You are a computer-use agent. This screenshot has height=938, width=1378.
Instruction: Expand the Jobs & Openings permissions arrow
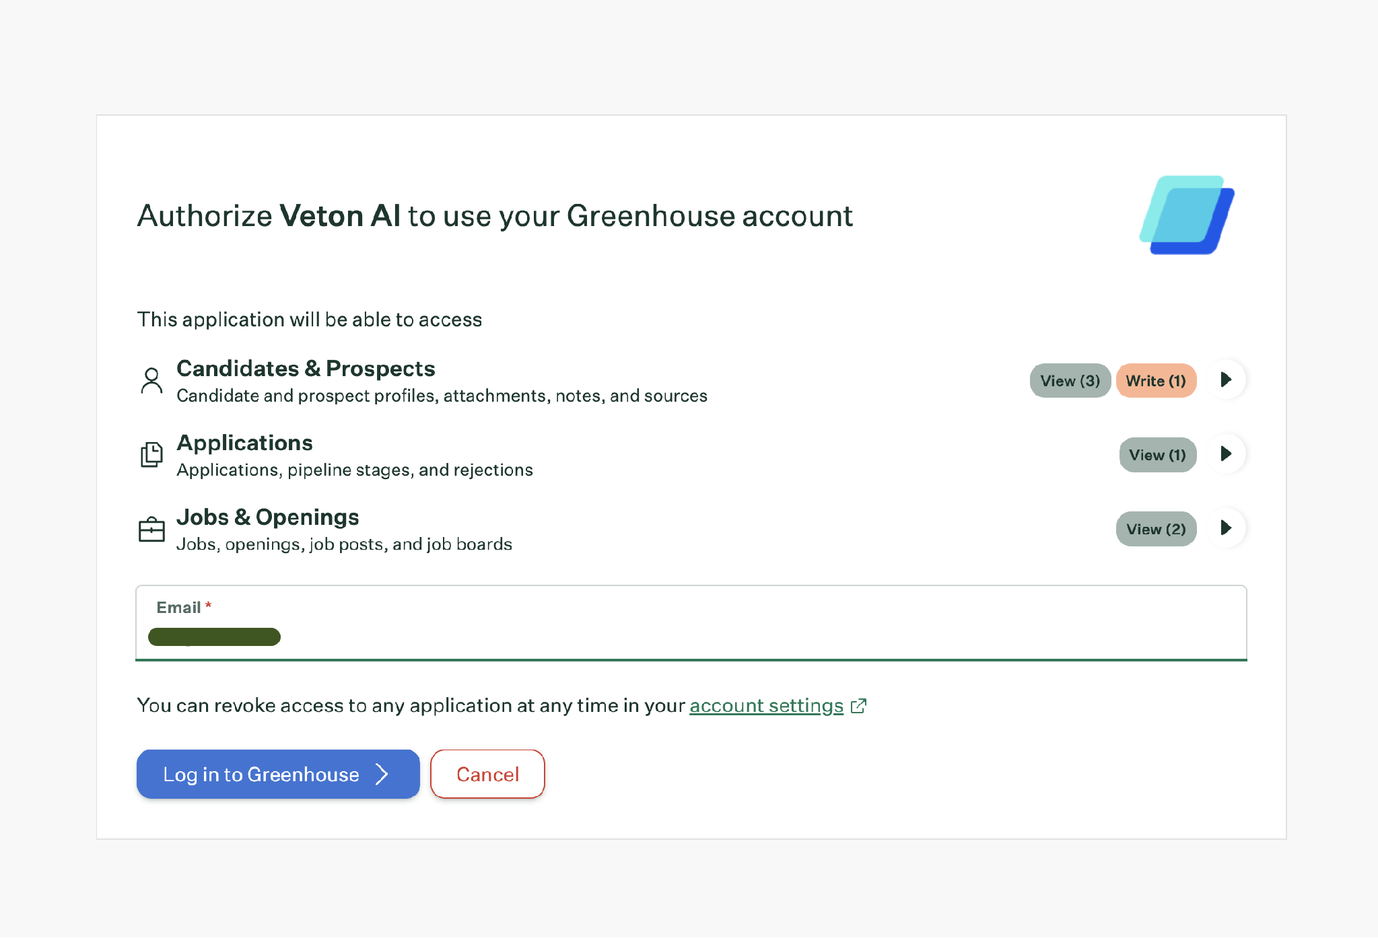1226,528
